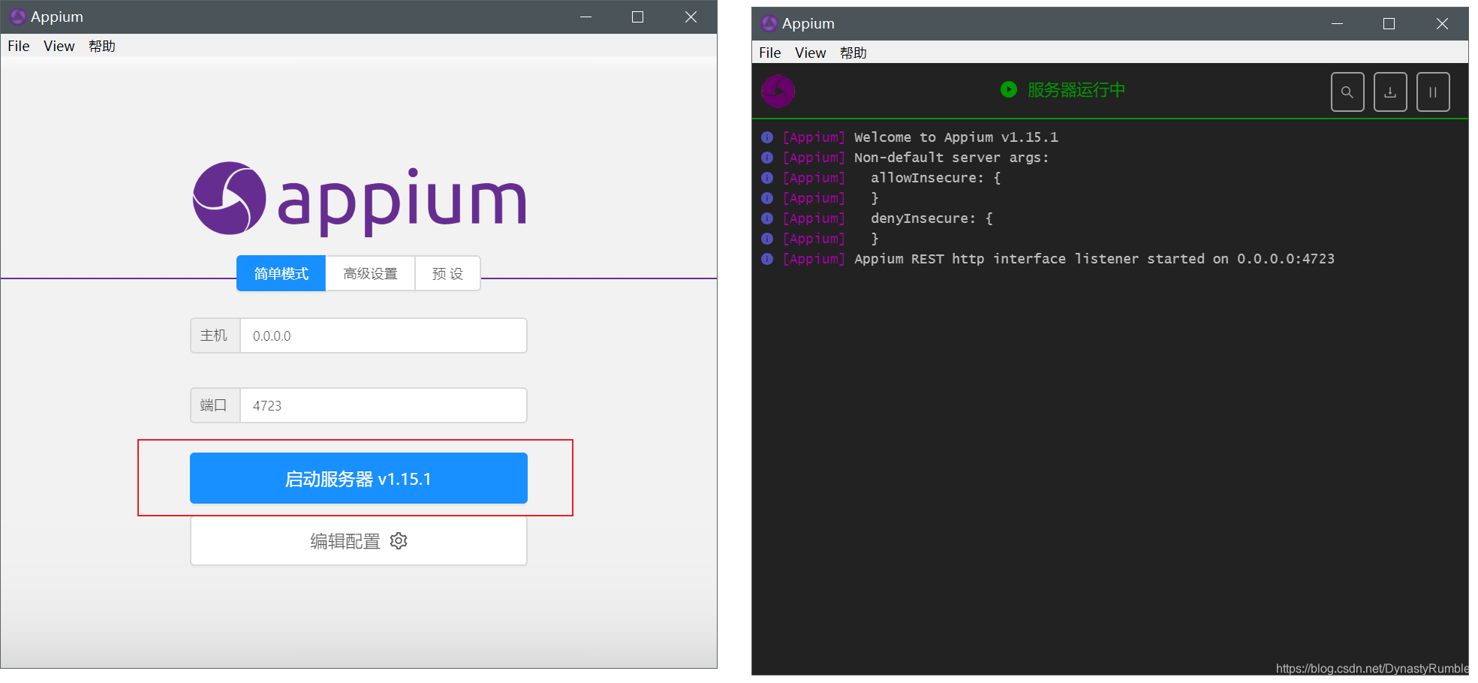Screen dimensions: 1478x683
Task: Click the Start Server v1.15.1 button
Action: (x=358, y=478)
